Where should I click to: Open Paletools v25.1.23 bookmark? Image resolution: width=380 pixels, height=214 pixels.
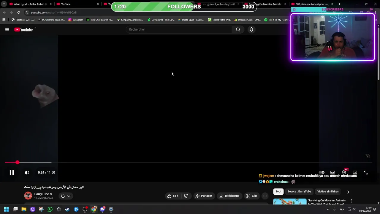23,20
